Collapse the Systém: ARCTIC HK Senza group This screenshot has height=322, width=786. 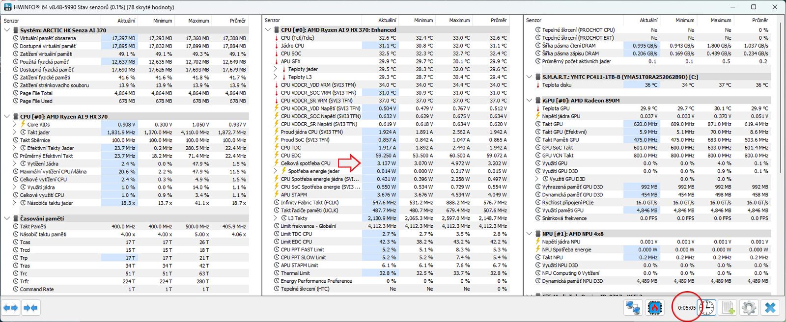[x=7, y=30]
